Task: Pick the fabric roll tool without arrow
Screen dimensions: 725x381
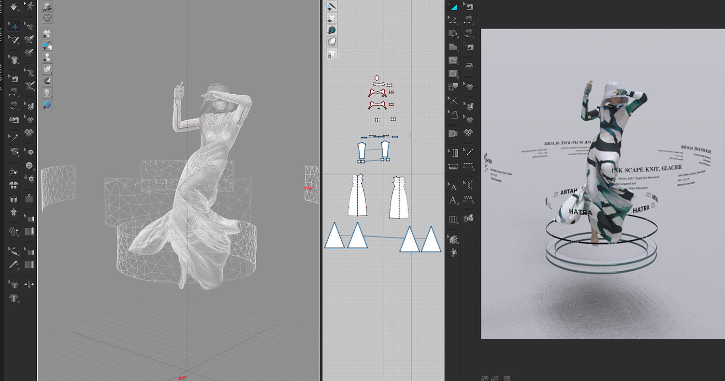Action: tap(29, 231)
